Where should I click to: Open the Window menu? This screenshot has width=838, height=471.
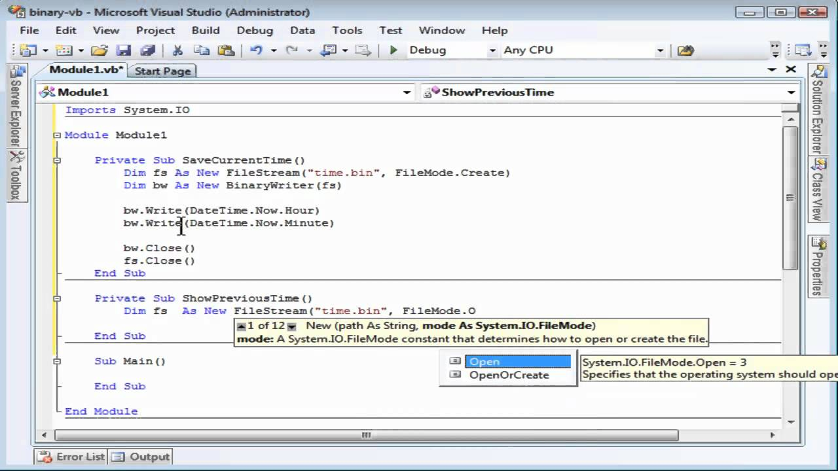coord(442,30)
